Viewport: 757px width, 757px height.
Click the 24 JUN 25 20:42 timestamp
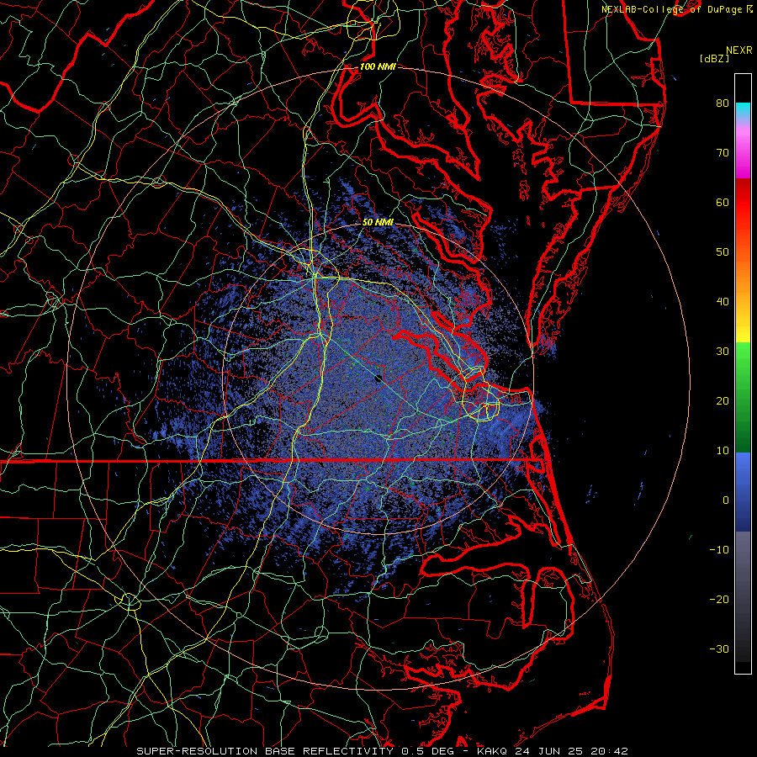click(x=571, y=751)
